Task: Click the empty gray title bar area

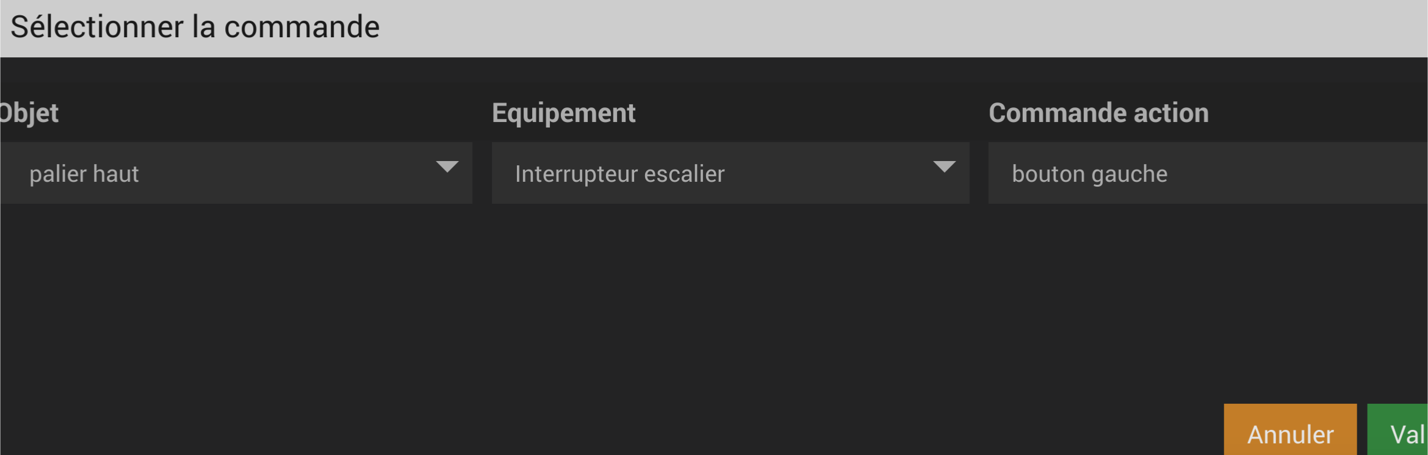Action: click(x=854, y=27)
